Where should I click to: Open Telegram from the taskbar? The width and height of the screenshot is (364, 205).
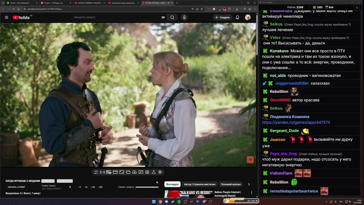click(x=204, y=202)
